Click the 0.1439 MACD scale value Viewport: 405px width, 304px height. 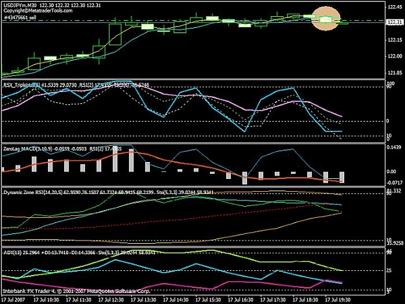pyautogui.click(x=395, y=147)
